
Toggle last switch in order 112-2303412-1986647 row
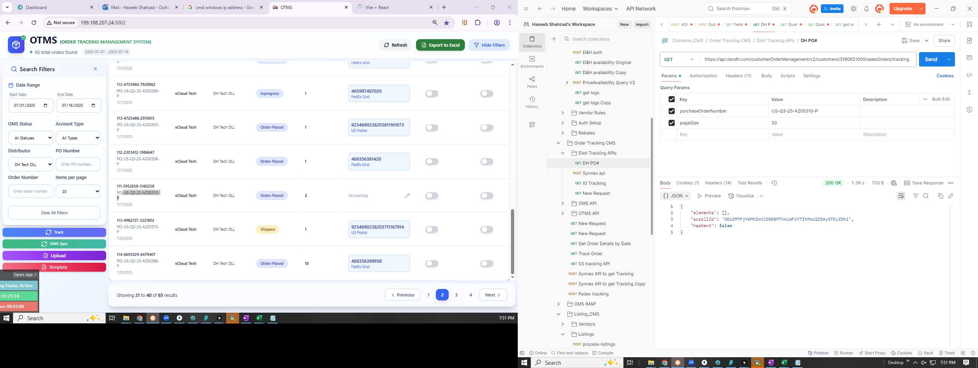click(487, 161)
